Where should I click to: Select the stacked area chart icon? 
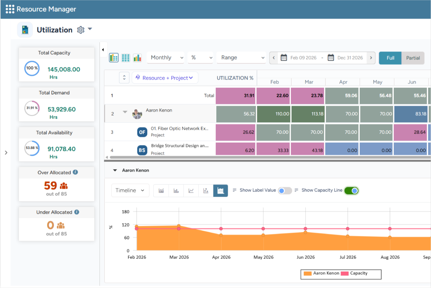point(221,191)
